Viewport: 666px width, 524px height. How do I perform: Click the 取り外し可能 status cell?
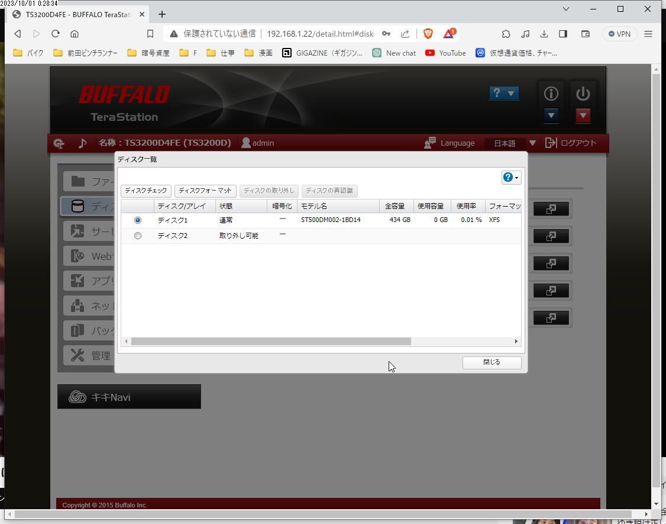point(239,236)
